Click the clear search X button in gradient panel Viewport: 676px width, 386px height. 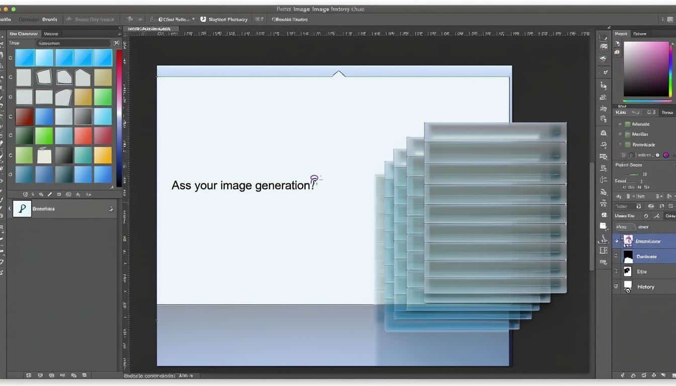click(116, 43)
